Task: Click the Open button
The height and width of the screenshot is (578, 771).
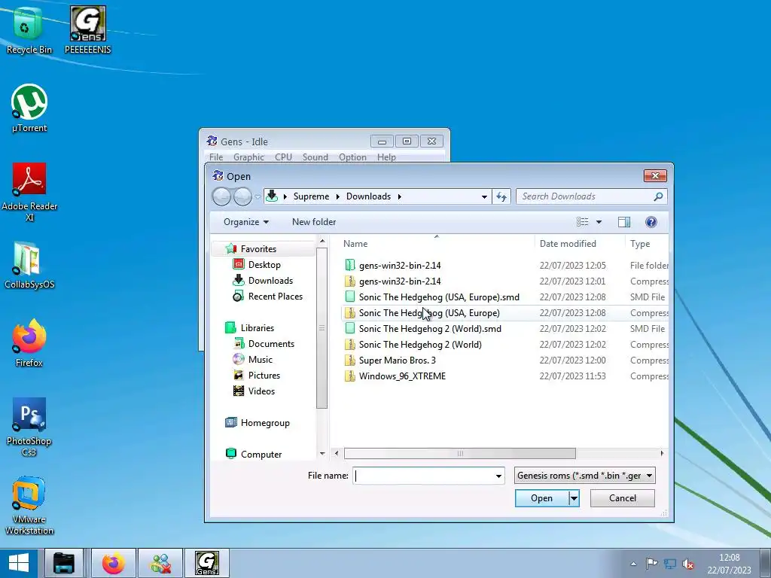Action: pos(541,498)
